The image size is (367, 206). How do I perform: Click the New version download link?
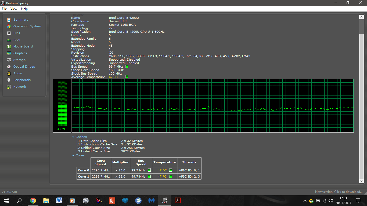339,192
